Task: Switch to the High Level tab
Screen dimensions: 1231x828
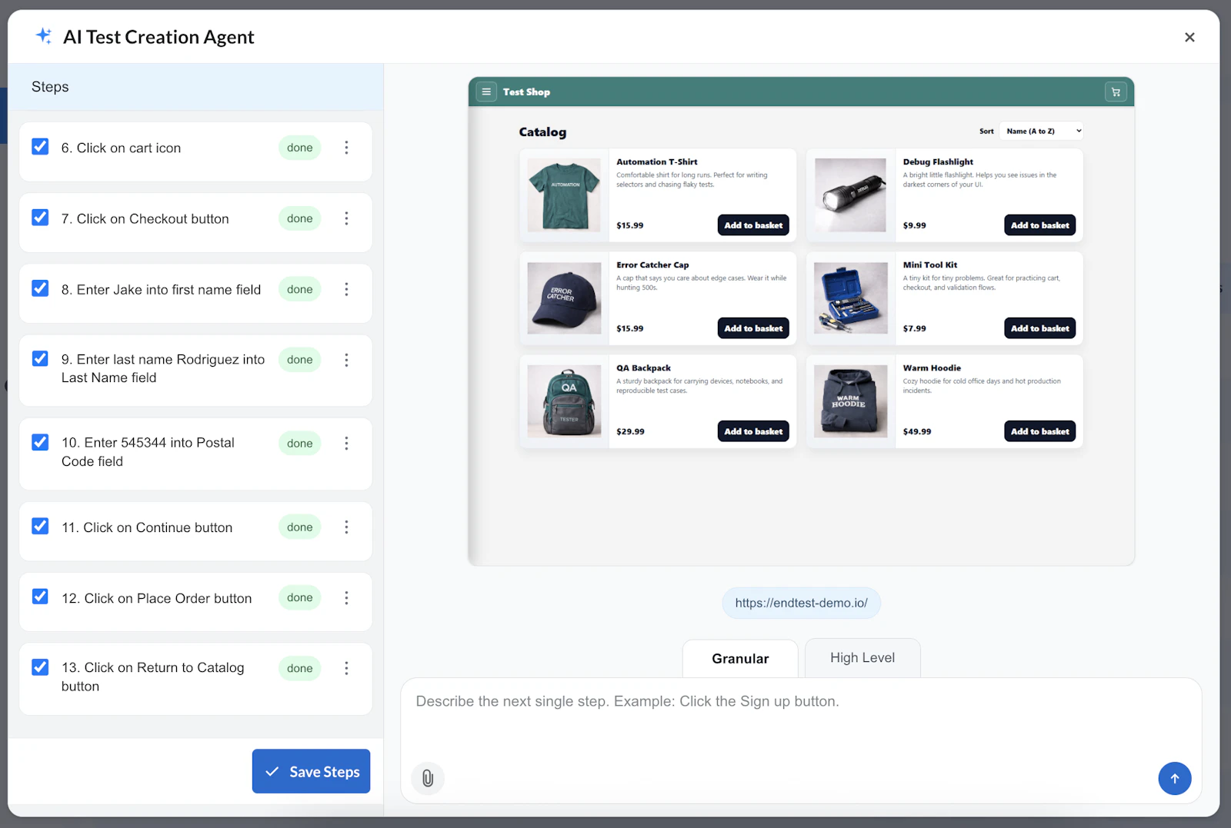Action: (862, 657)
